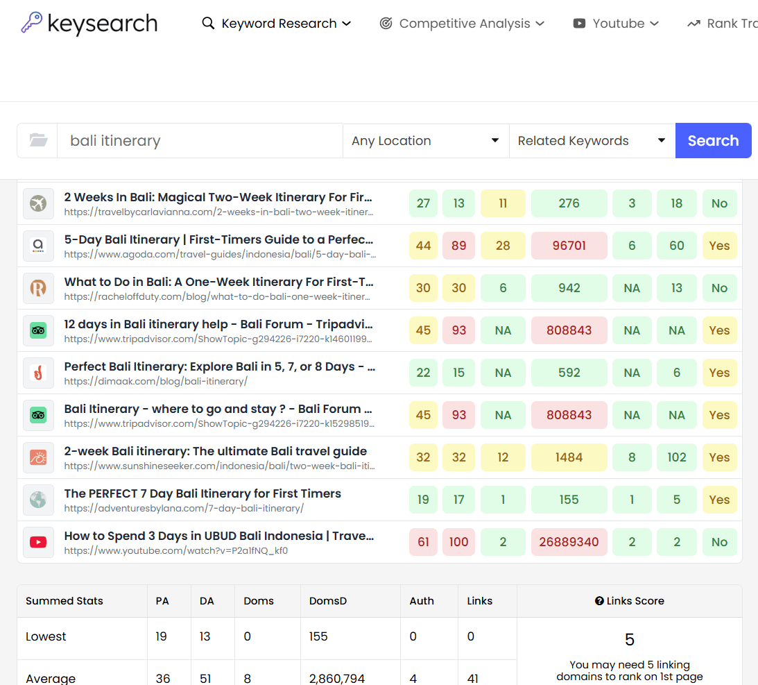Click the 89 DA value in Agoda row
758x685 pixels.
pos(459,246)
